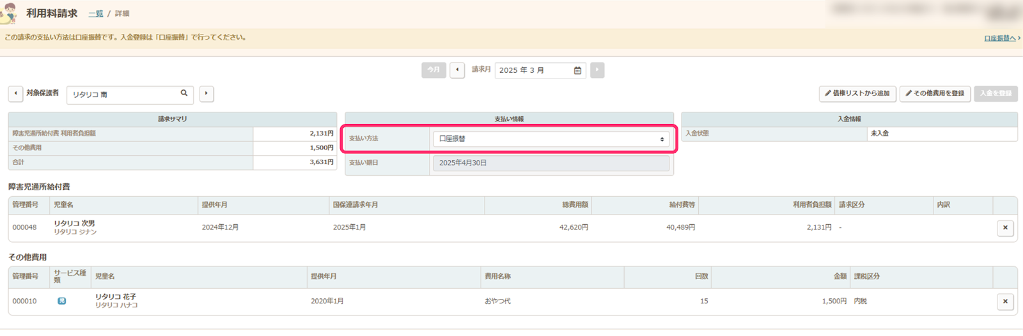Navigate to 一覧 breadcrumb link
Viewport: 1023px width, 336px height.
pos(96,13)
